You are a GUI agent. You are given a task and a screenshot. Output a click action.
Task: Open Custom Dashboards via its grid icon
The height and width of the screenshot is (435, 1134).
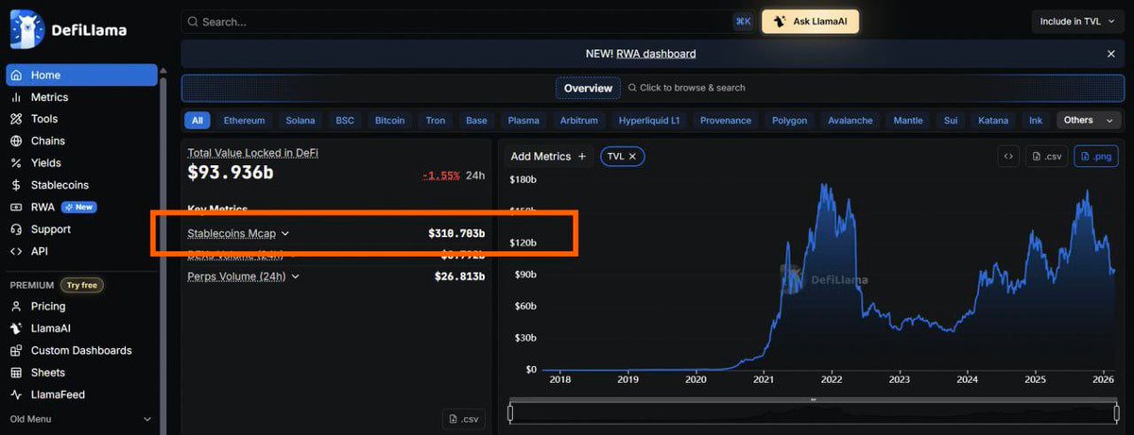point(16,350)
